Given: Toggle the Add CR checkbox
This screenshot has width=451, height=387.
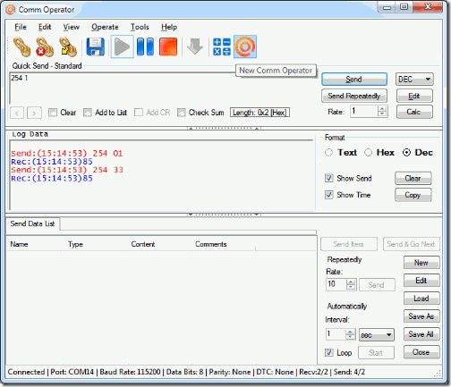Looking at the screenshot, I should (x=139, y=113).
